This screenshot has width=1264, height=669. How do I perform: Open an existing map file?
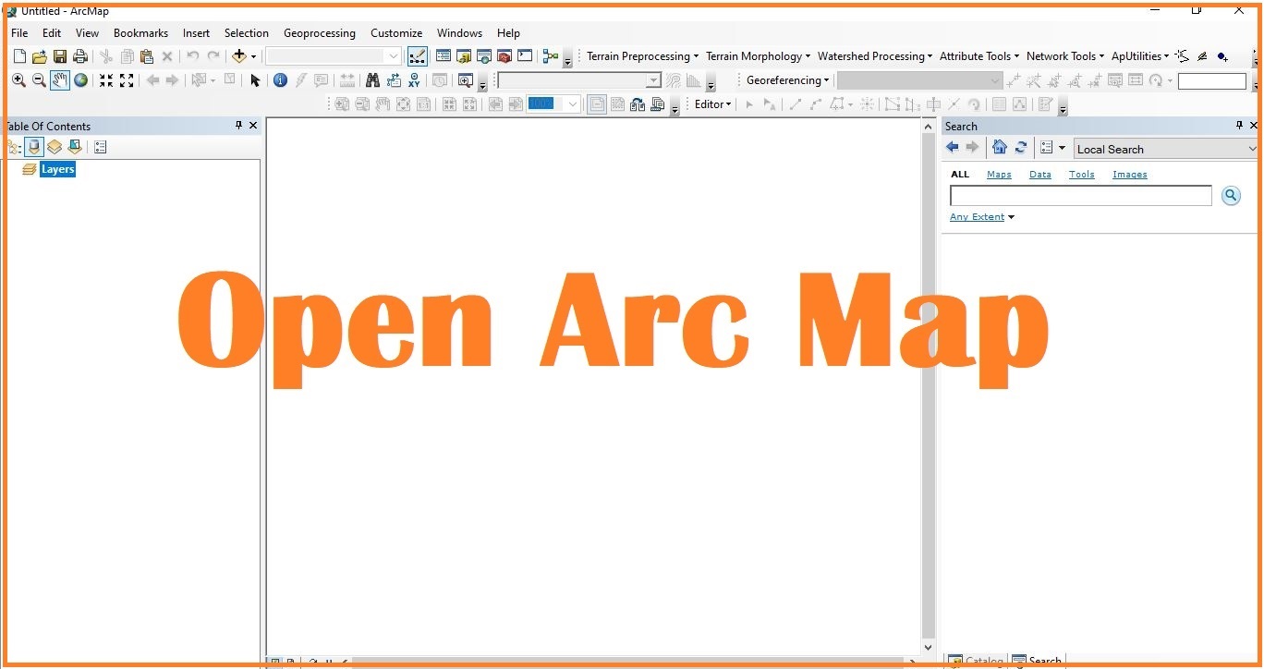40,56
